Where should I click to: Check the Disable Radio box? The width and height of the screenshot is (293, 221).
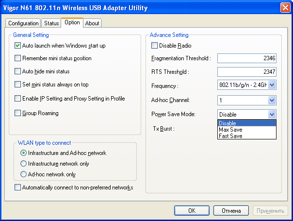click(154, 46)
